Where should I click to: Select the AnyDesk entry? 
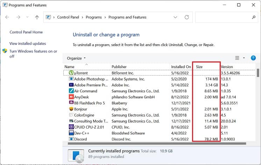coord(82,97)
